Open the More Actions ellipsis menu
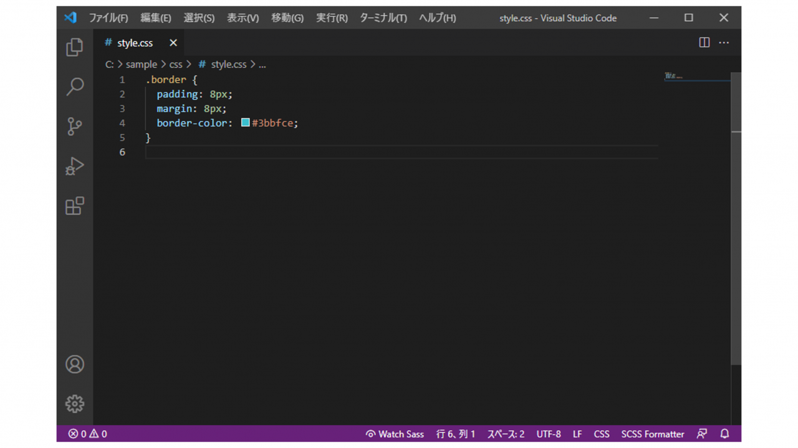This screenshot has width=798, height=448. tap(724, 42)
